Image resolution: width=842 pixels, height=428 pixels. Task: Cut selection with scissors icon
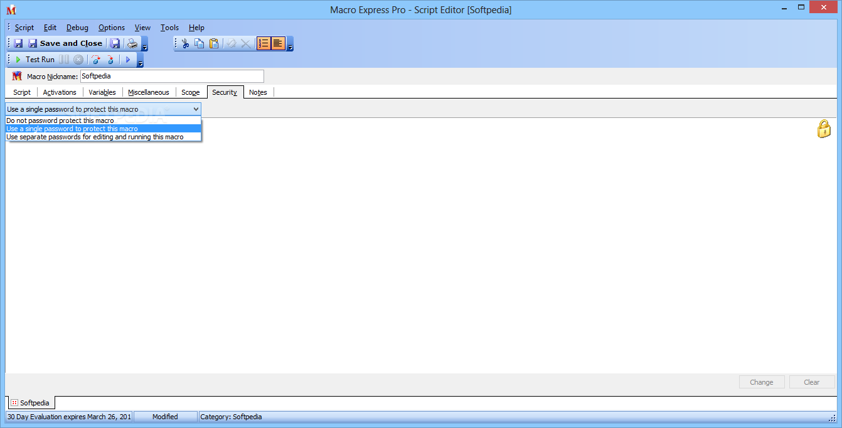(185, 43)
